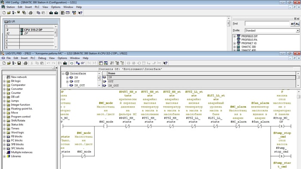This screenshot has width=301, height=169.
Task: Expand Timers folder in elements tree
Action: pos(4,129)
